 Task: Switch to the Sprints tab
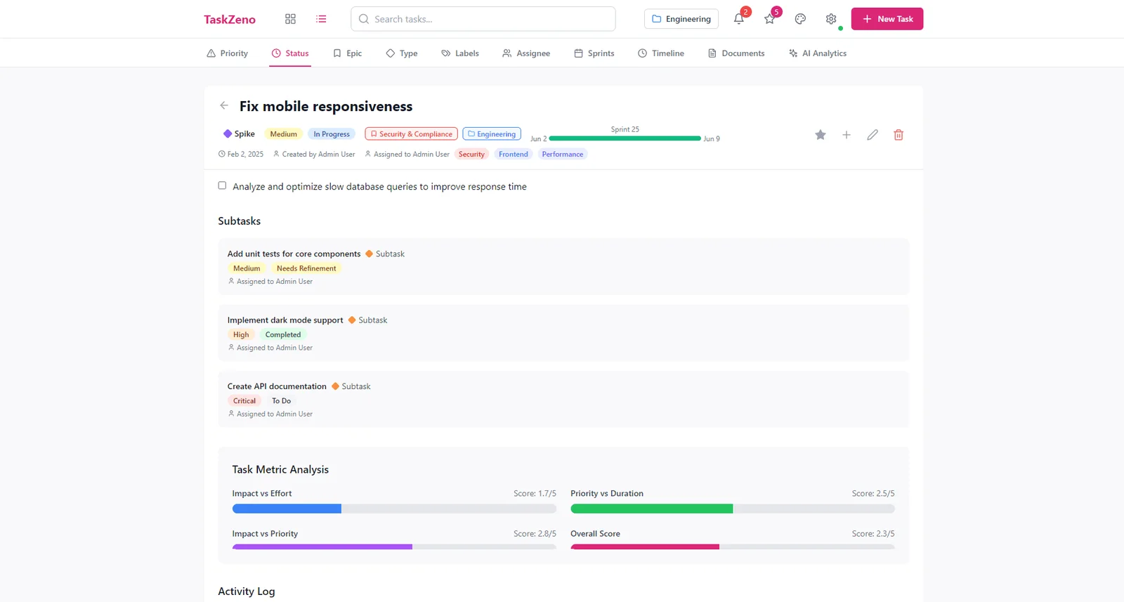(594, 53)
